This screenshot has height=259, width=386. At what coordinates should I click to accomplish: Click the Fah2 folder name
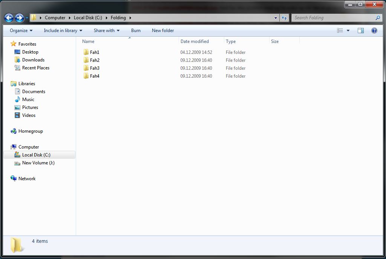tap(95, 60)
